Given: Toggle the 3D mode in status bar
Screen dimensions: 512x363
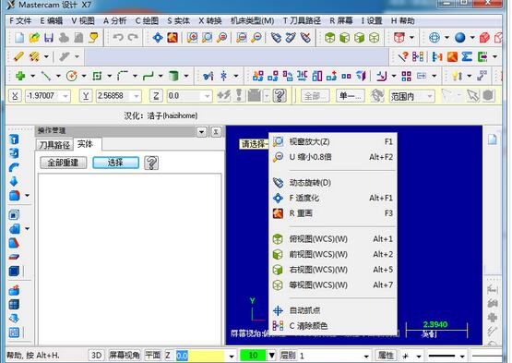Looking at the screenshot, I should pyautogui.click(x=96, y=356).
